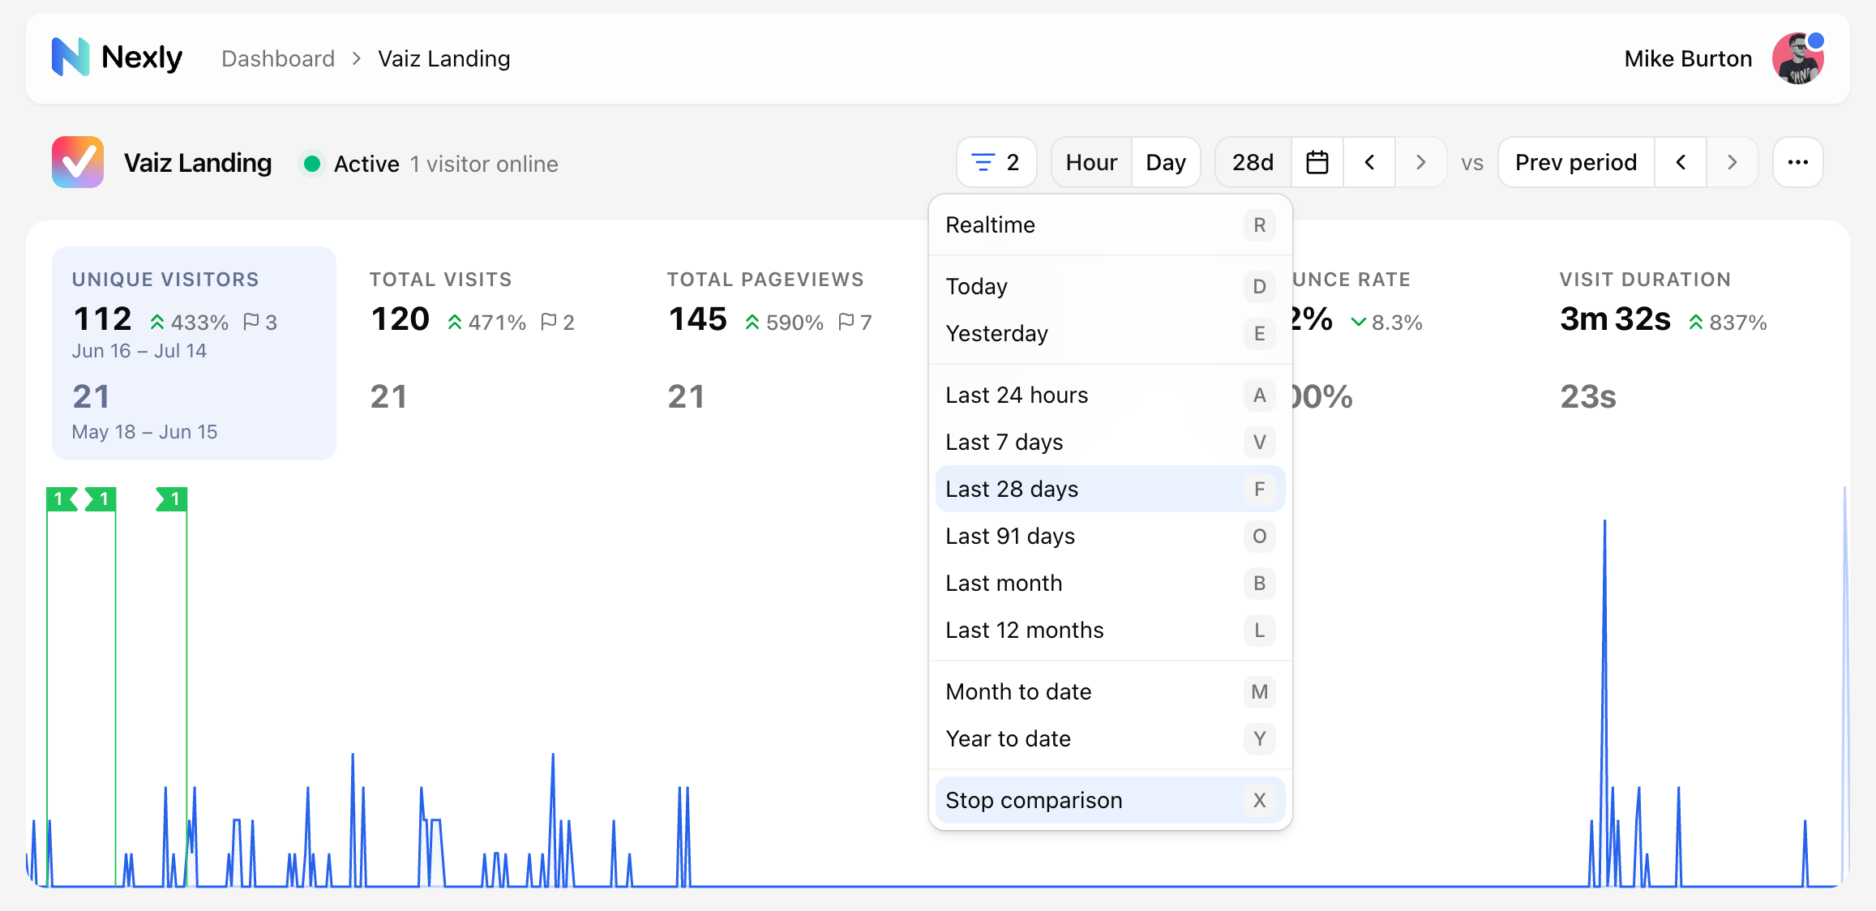Click the green active status dot

pyautogui.click(x=311, y=164)
